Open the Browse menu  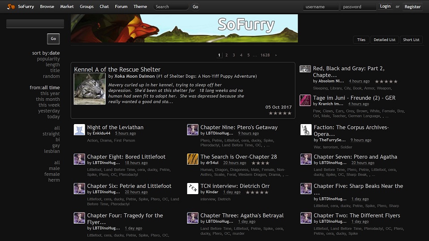point(47,7)
